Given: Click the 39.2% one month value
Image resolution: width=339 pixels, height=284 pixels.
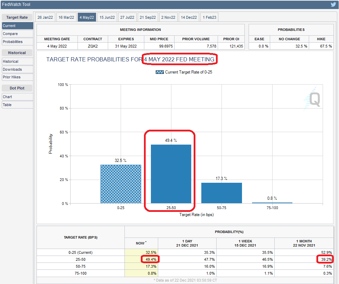Looking at the screenshot, I should click(326, 259).
